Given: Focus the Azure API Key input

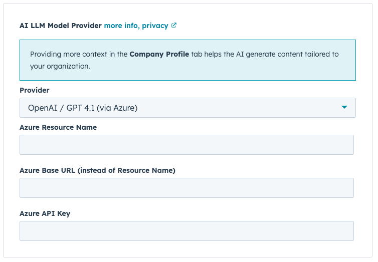Looking at the screenshot, I should [x=186, y=231].
